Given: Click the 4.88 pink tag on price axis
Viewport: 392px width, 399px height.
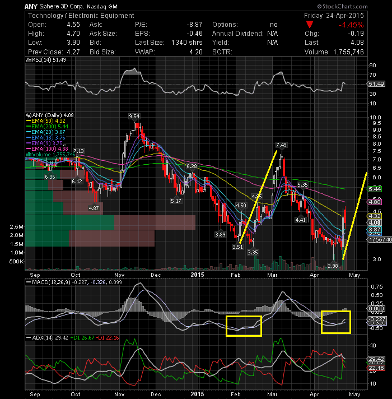Looking at the screenshot, I should coord(375,202).
